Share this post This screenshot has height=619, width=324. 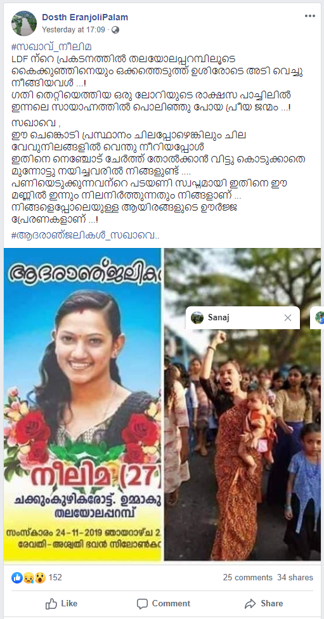[x=264, y=604]
